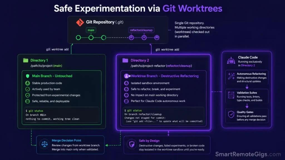
Task: Click the Validation Suites card title
Action: pos(247,93)
